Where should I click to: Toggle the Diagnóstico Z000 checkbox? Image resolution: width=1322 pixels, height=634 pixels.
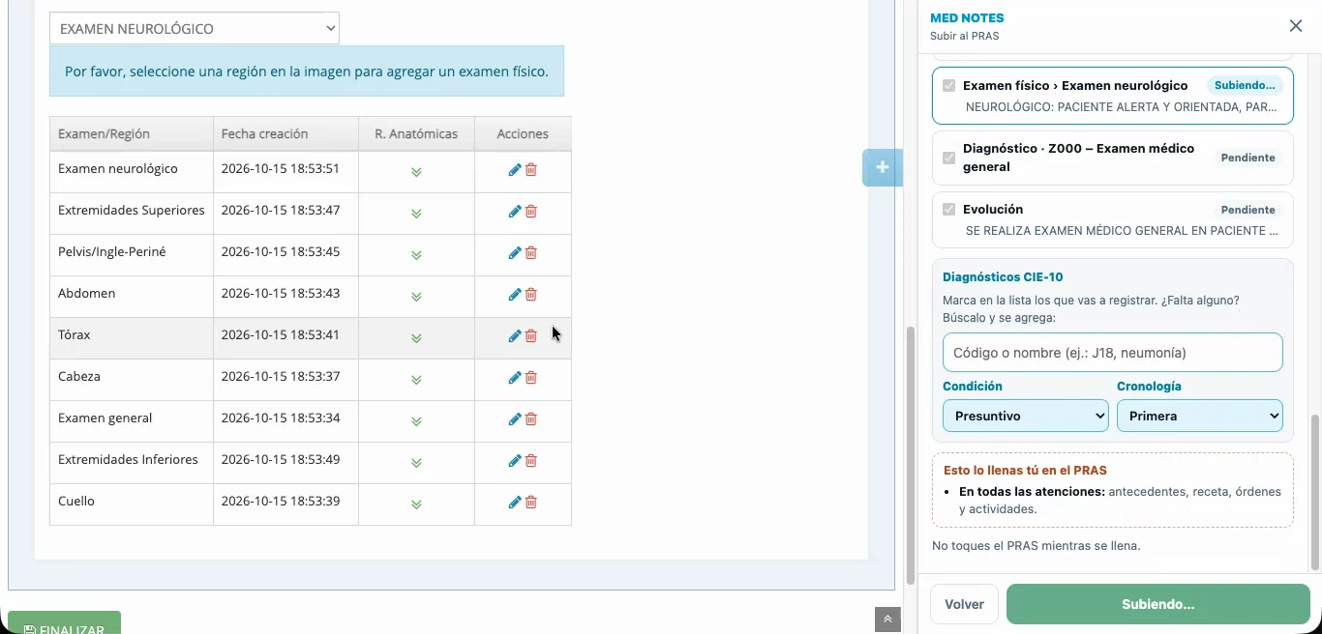pos(948,158)
